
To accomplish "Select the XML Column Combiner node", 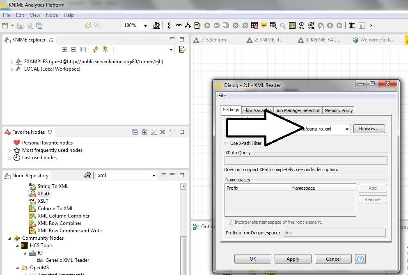I will [64, 215].
